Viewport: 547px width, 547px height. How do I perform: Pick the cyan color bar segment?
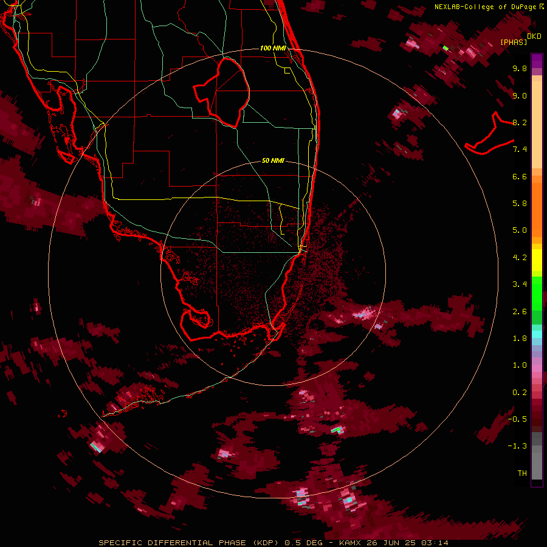coord(537,334)
